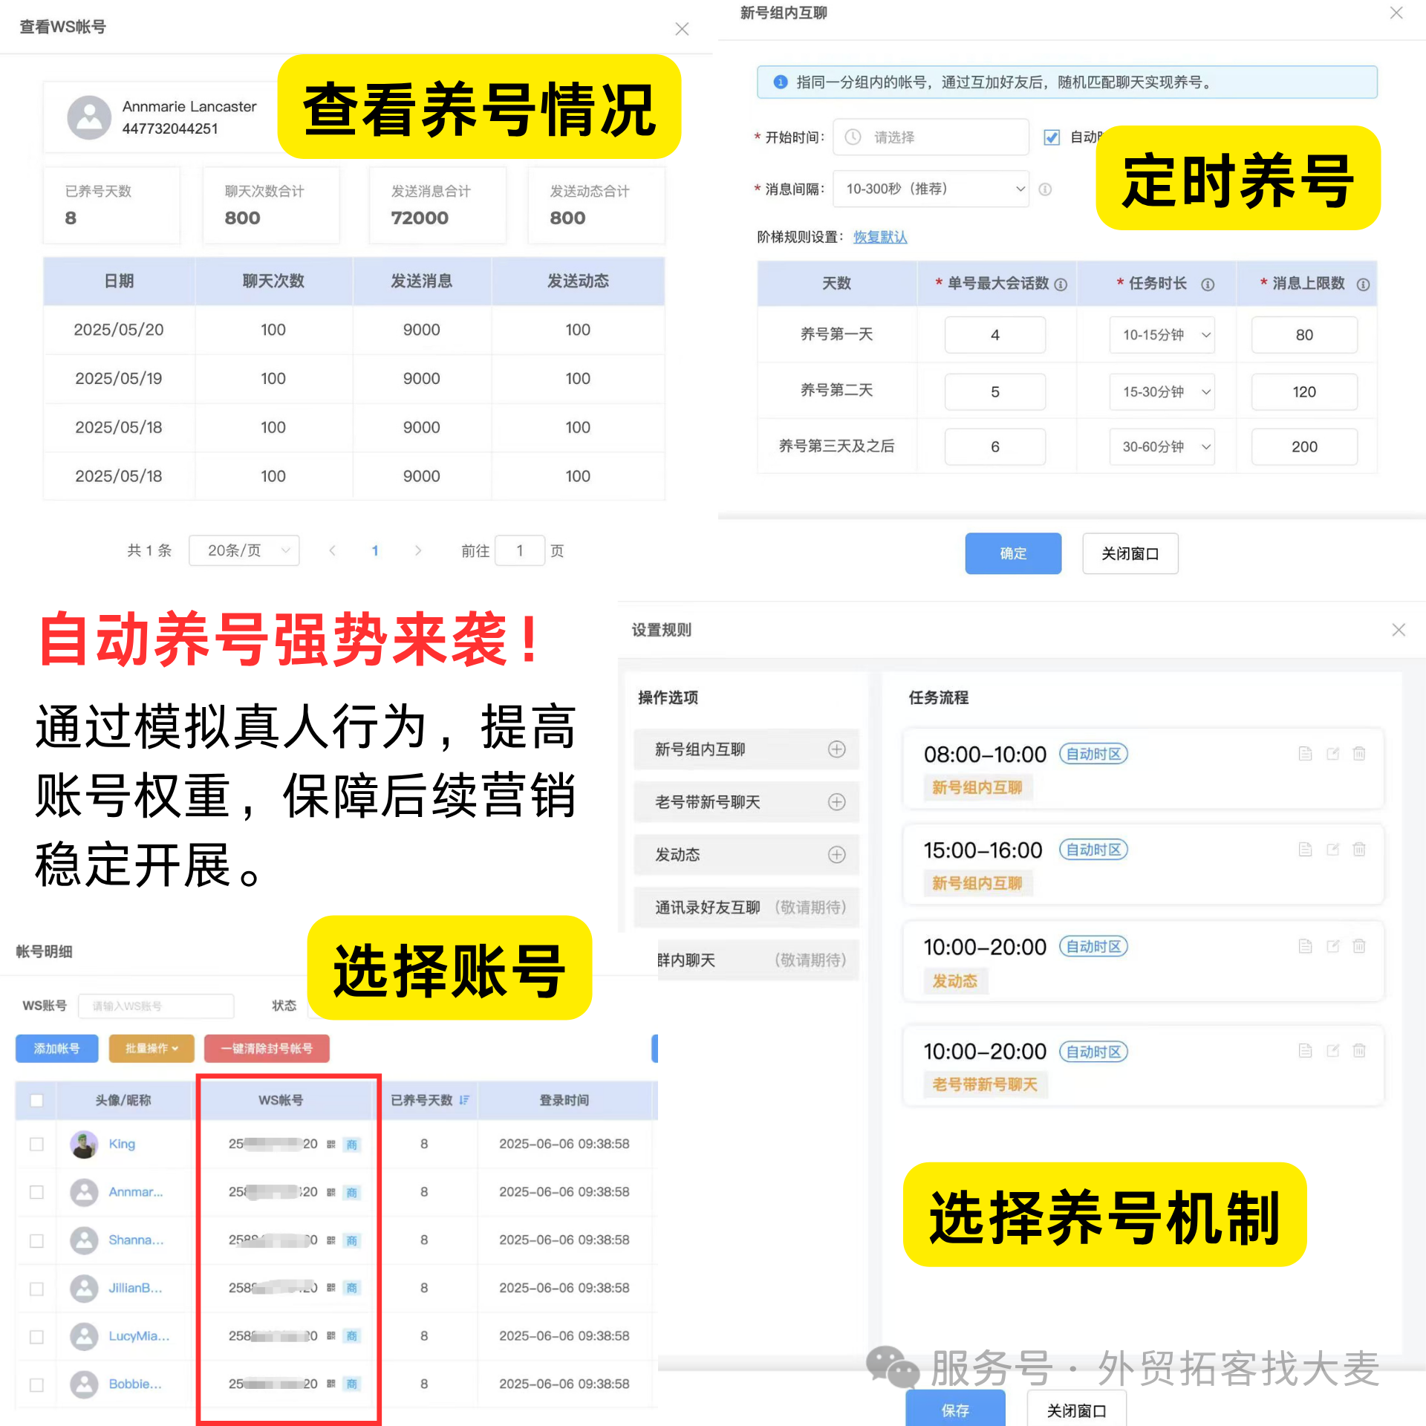The width and height of the screenshot is (1426, 1426).
Task: Click the 添加帐号 button
Action: pos(57,1048)
